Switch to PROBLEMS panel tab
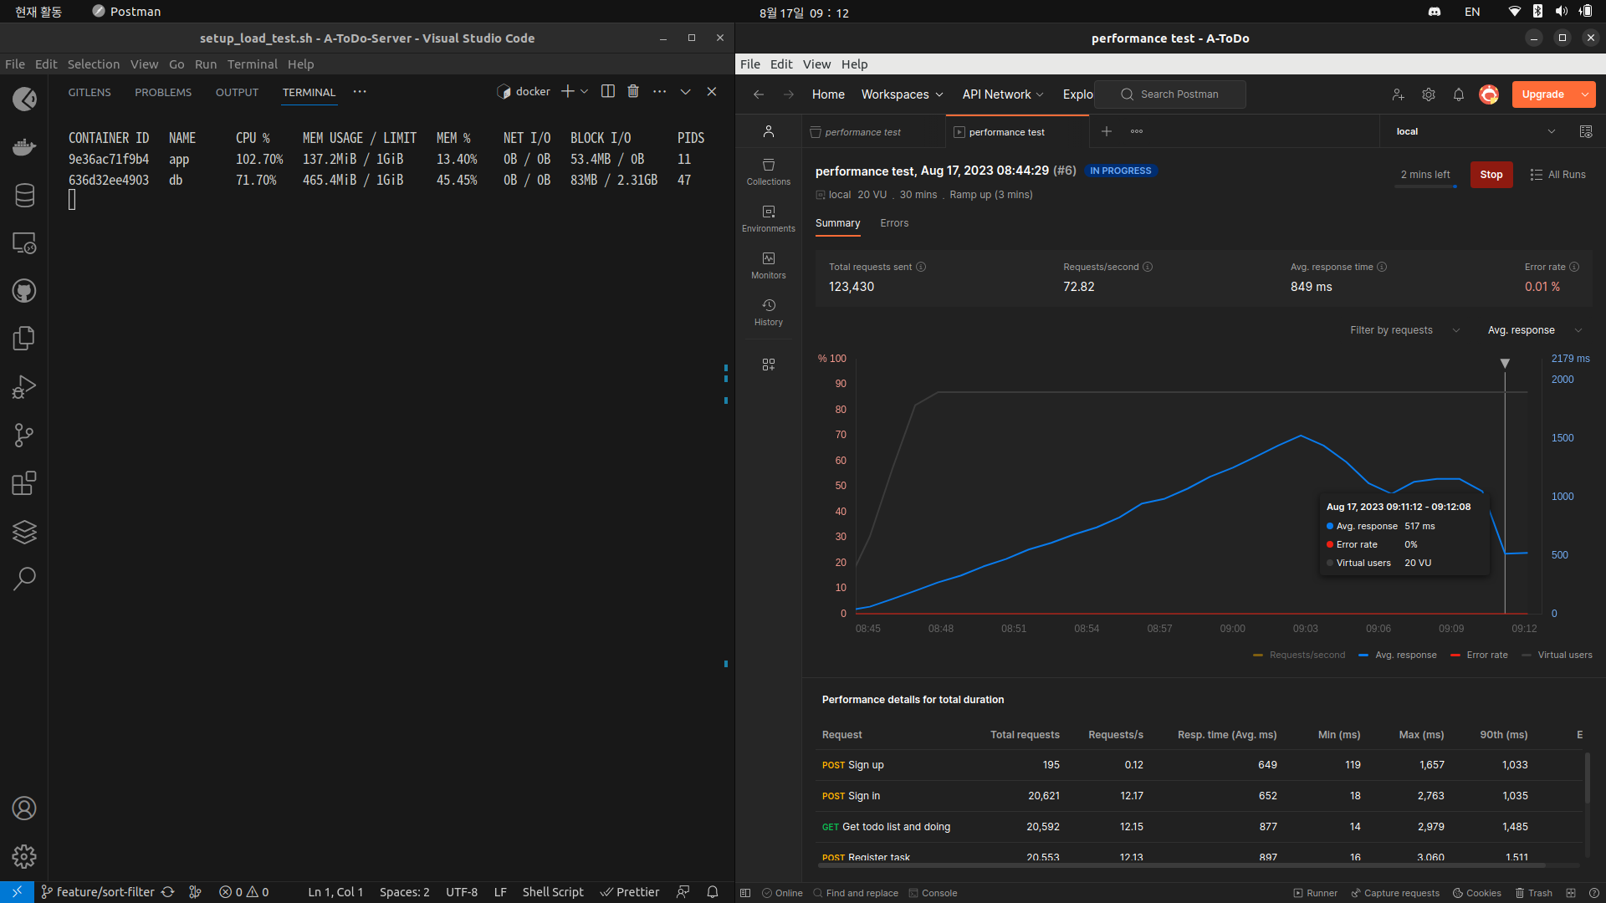This screenshot has height=903, width=1606. tap(163, 92)
